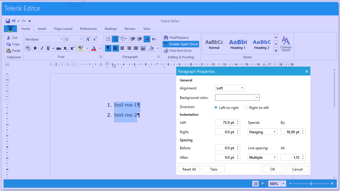Click the Align Right icon
Screen dimensions: 340x191
click(129, 48)
